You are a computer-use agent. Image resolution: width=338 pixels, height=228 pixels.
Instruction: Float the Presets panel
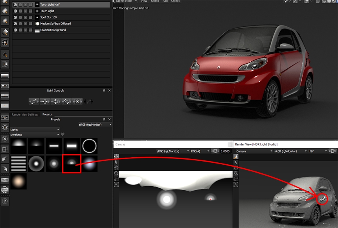(104, 119)
